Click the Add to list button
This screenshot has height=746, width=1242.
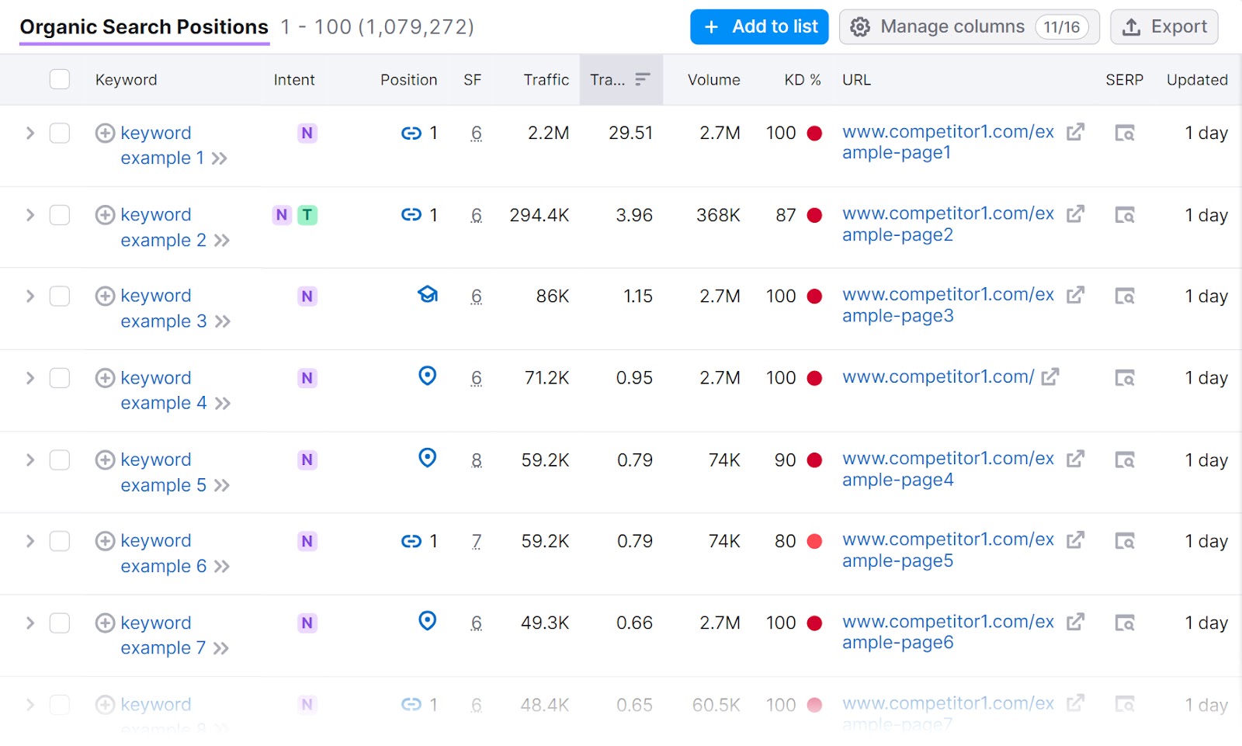[x=759, y=26]
